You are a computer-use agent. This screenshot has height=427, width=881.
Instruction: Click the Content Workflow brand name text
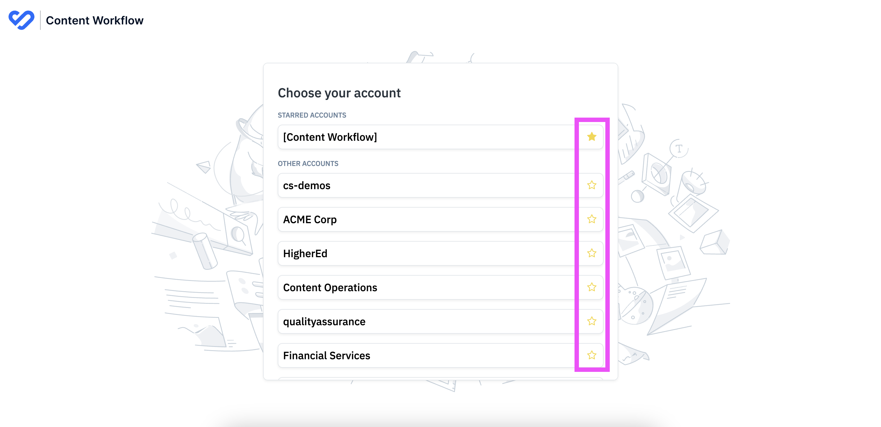(95, 20)
